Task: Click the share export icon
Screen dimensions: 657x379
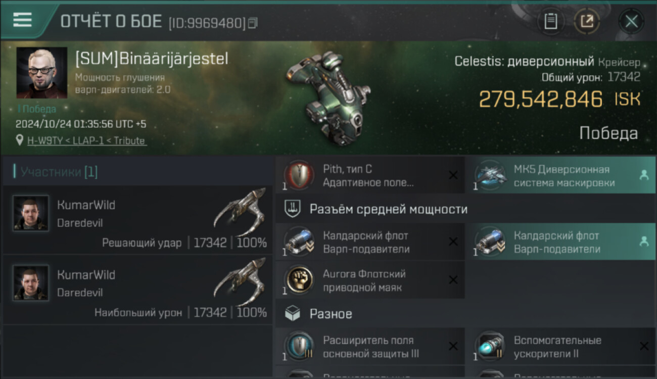Action: 587,22
